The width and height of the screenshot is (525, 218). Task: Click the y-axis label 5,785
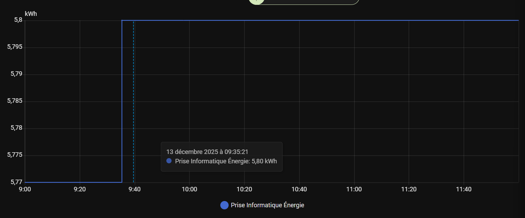[x=15, y=101]
